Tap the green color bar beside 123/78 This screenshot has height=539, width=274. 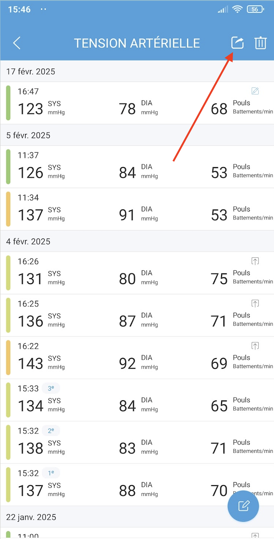tap(8, 103)
